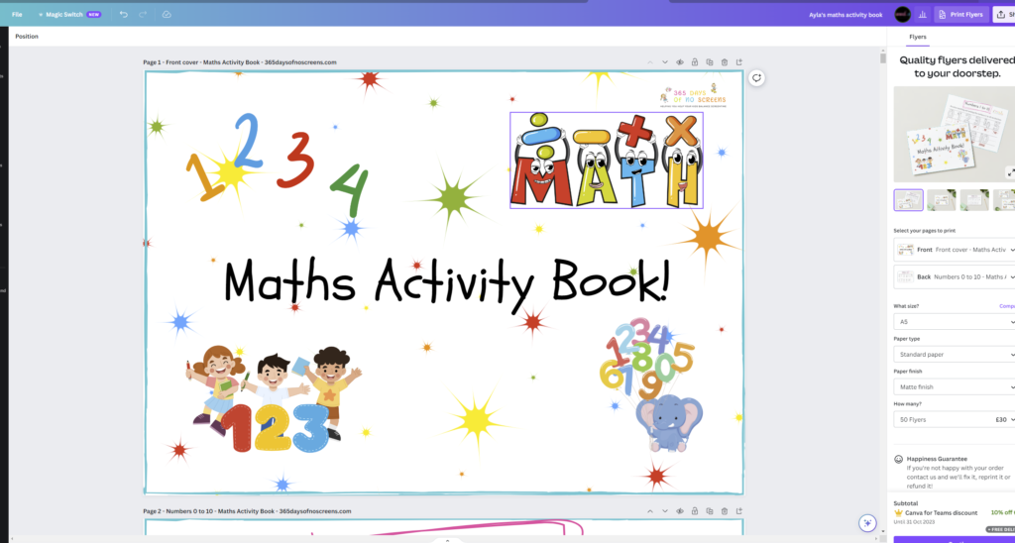1015x543 pixels.
Task: Open the Back page selection dropdown
Action: [955, 277]
